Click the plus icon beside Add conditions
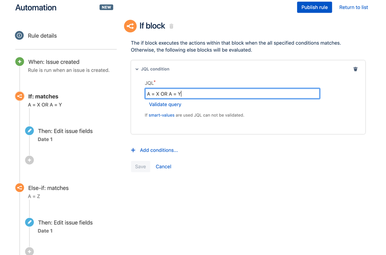Screen dimensions: 386x255 click(x=133, y=150)
